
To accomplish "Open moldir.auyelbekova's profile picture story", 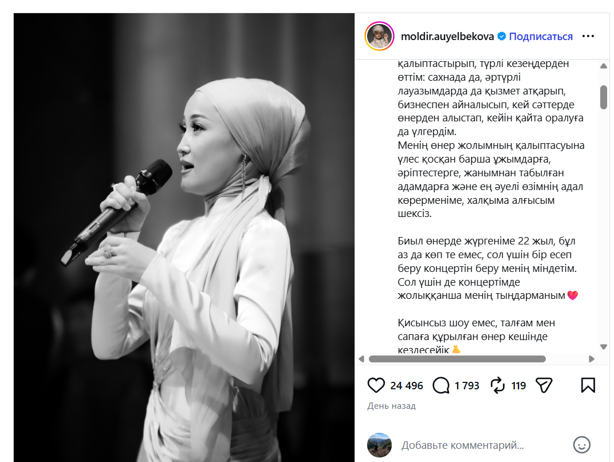I will click(379, 36).
